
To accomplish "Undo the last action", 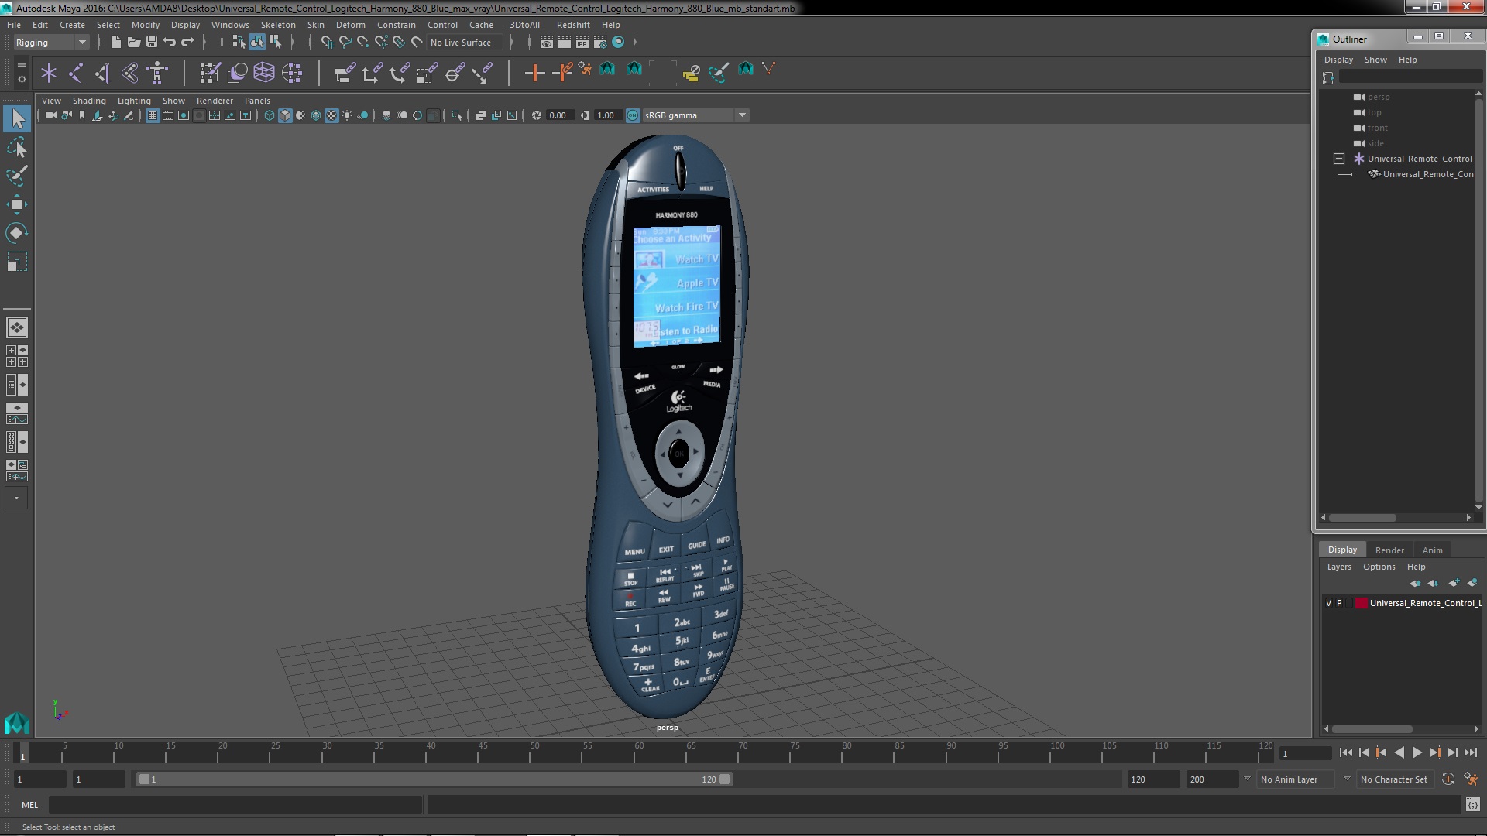I will point(170,43).
